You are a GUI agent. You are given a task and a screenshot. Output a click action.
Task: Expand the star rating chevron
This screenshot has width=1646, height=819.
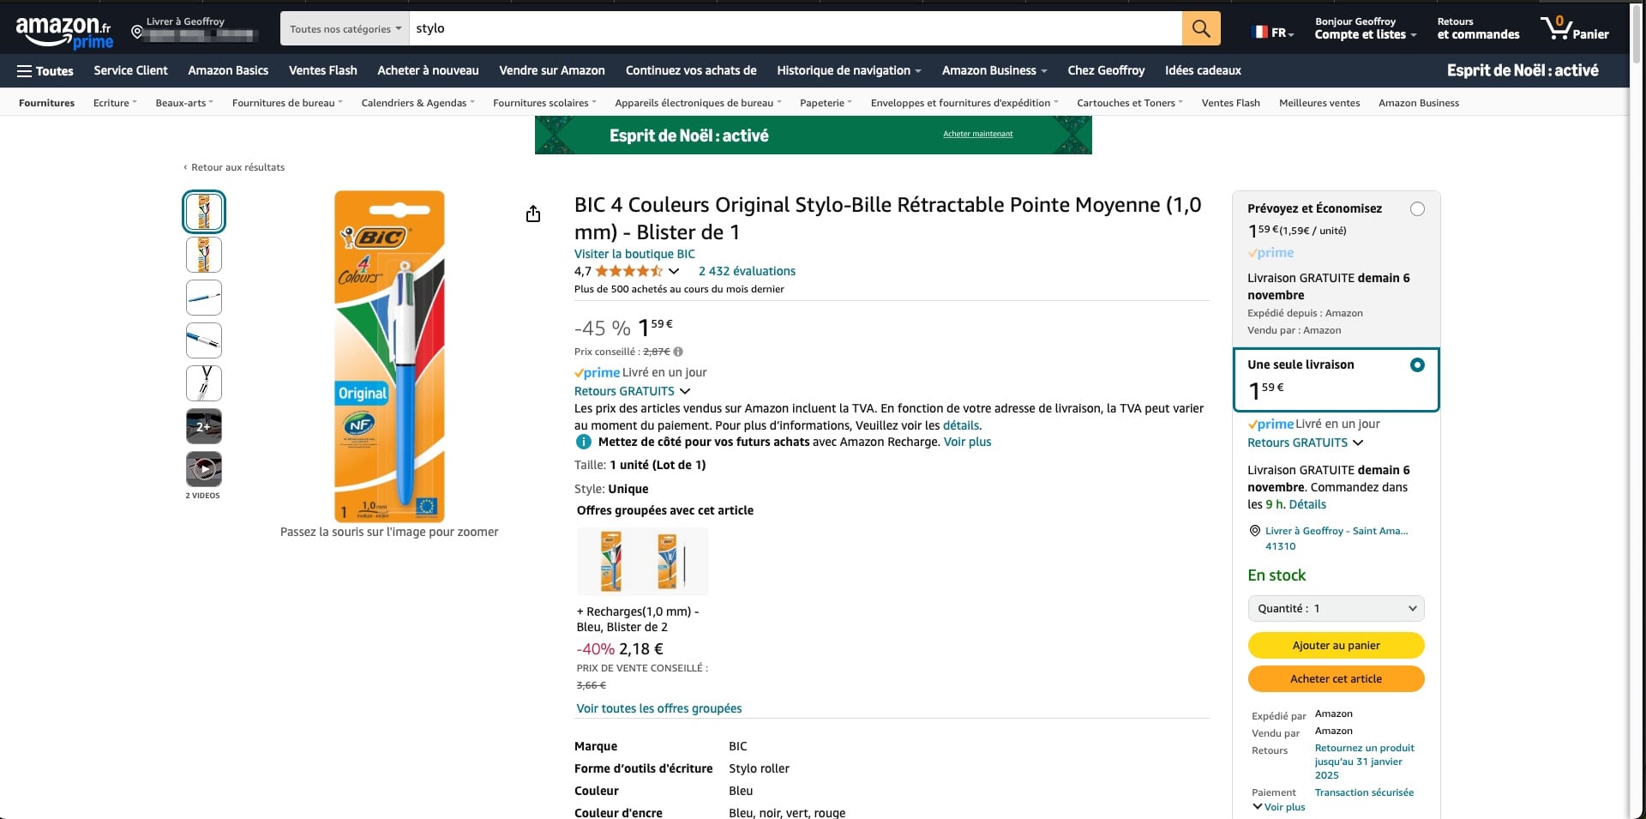click(674, 272)
